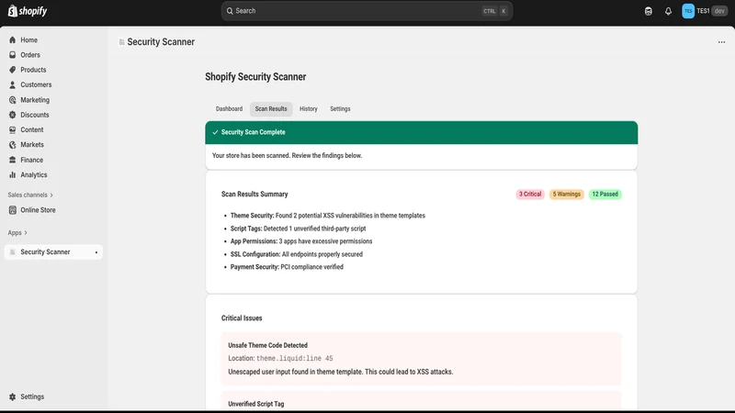Open the Sidekick assistant icon in top bar
The image size is (735, 413).
tap(649, 11)
